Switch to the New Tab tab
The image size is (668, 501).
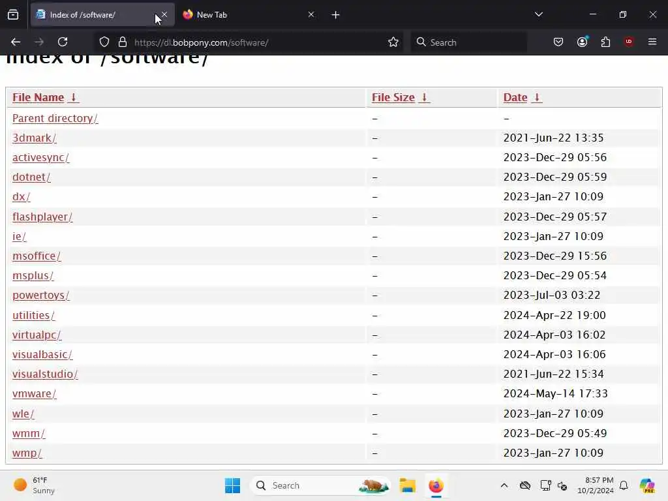pyautogui.click(x=249, y=15)
